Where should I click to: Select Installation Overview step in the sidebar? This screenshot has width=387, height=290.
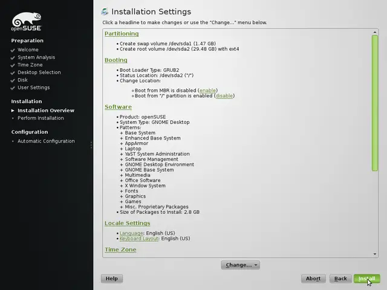coord(46,111)
